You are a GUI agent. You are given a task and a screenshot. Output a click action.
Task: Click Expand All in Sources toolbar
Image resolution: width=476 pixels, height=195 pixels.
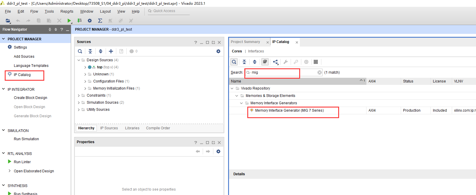(x=101, y=51)
